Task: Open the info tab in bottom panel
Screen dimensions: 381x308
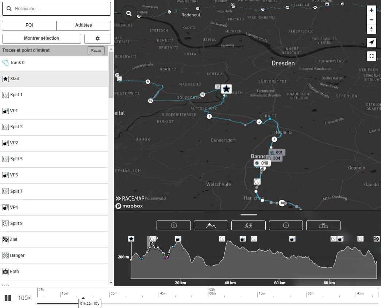Action: coord(174,225)
